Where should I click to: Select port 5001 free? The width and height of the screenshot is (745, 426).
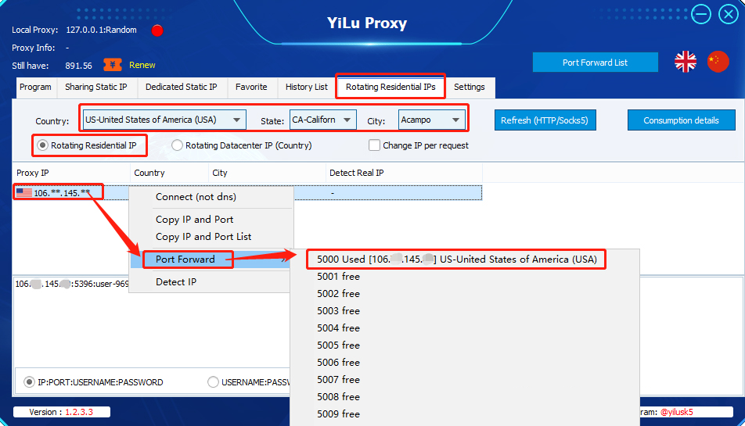338,277
